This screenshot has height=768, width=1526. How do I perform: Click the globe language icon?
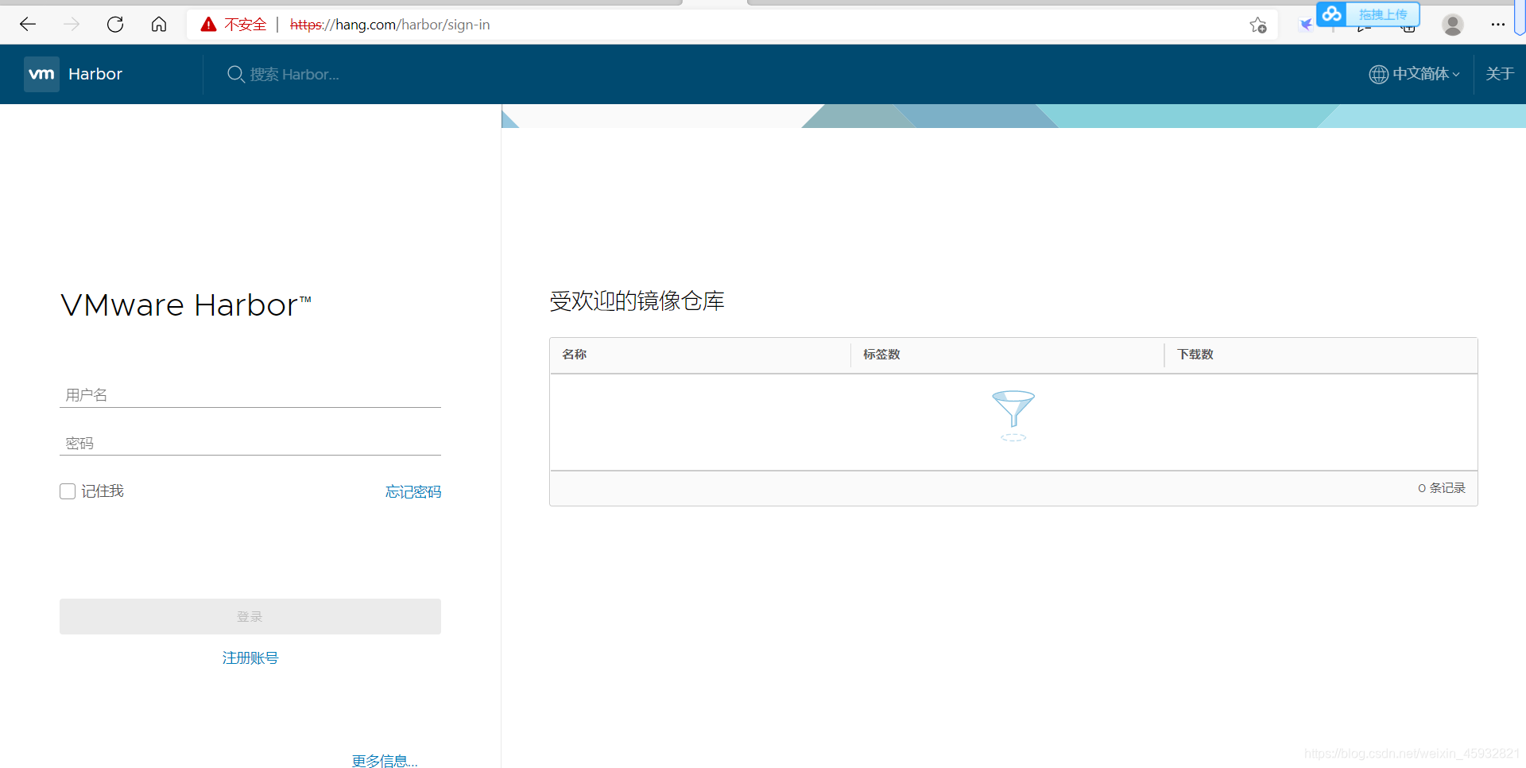click(1378, 74)
